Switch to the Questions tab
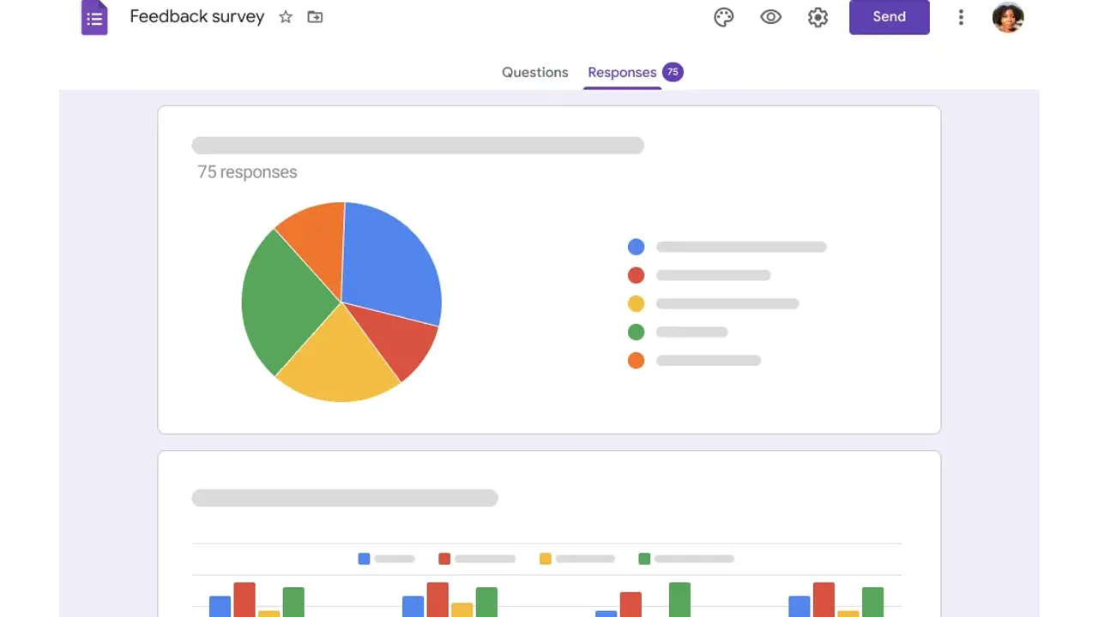This screenshot has height=617, width=1098. pos(534,72)
